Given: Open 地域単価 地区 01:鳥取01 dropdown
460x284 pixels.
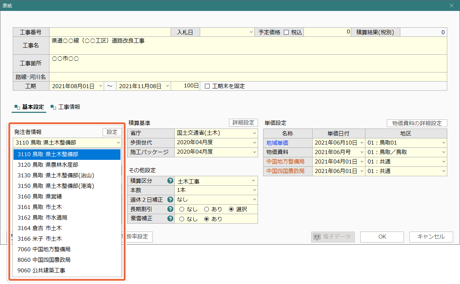Looking at the screenshot, I should [444, 143].
